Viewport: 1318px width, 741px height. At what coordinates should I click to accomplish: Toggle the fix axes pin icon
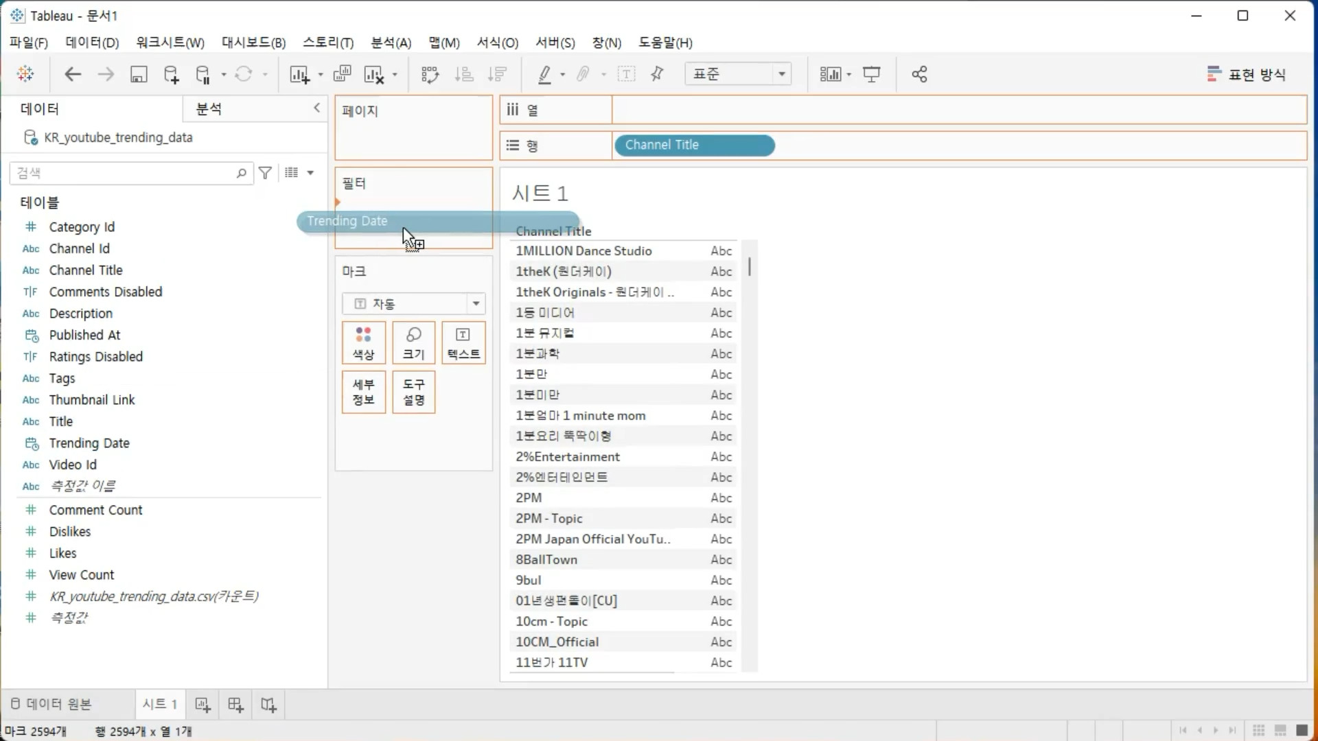(x=657, y=74)
